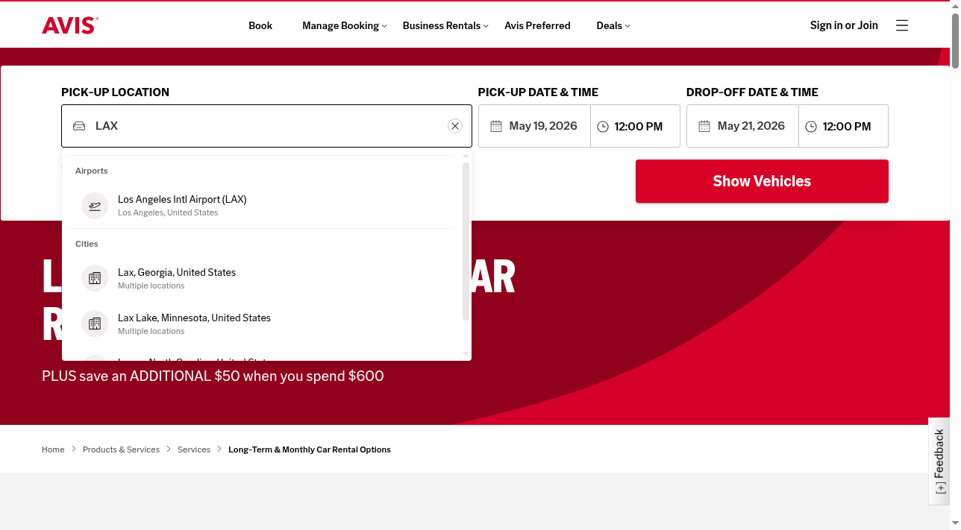Screen dimensions: 961x530
Task: Click the Avis logo
Action: tap(70, 25)
